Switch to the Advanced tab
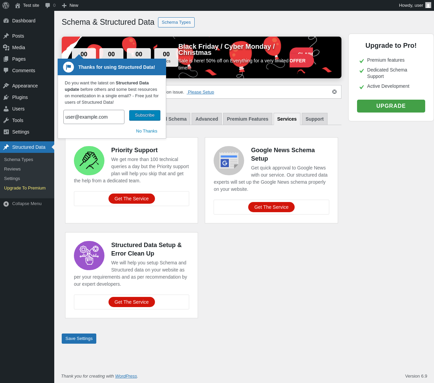Image resolution: width=434 pixels, height=383 pixels. point(207,119)
